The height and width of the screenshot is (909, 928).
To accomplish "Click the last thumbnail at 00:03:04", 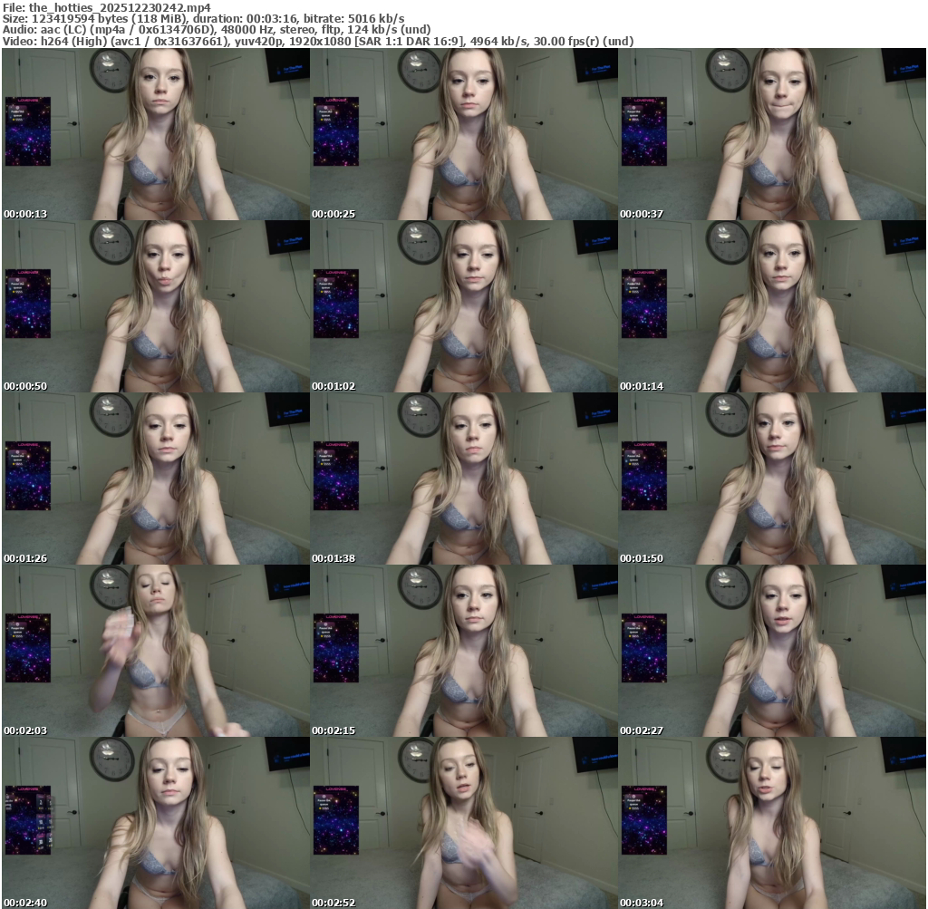I will click(x=771, y=823).
